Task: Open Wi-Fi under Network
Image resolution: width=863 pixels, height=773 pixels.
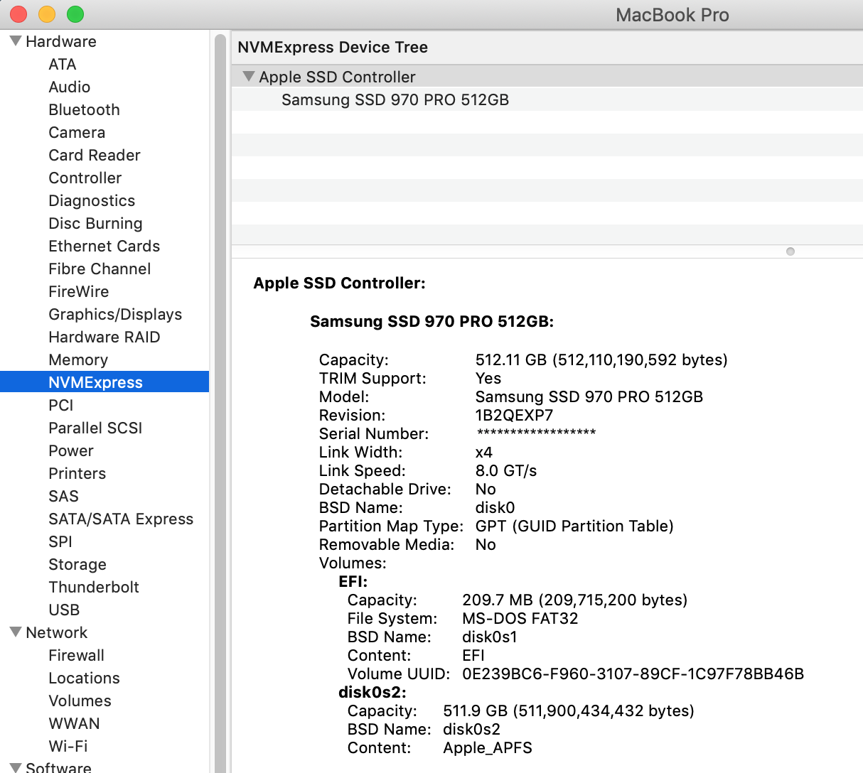Action: [x=68, y=746]
